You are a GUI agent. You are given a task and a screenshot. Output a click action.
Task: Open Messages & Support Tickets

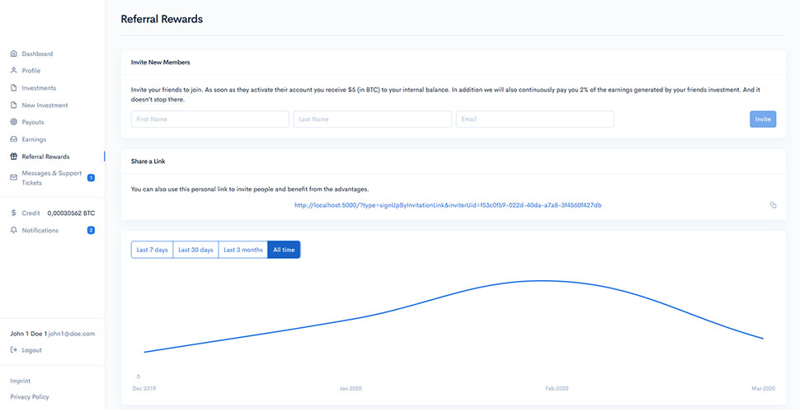click(49, 177)
